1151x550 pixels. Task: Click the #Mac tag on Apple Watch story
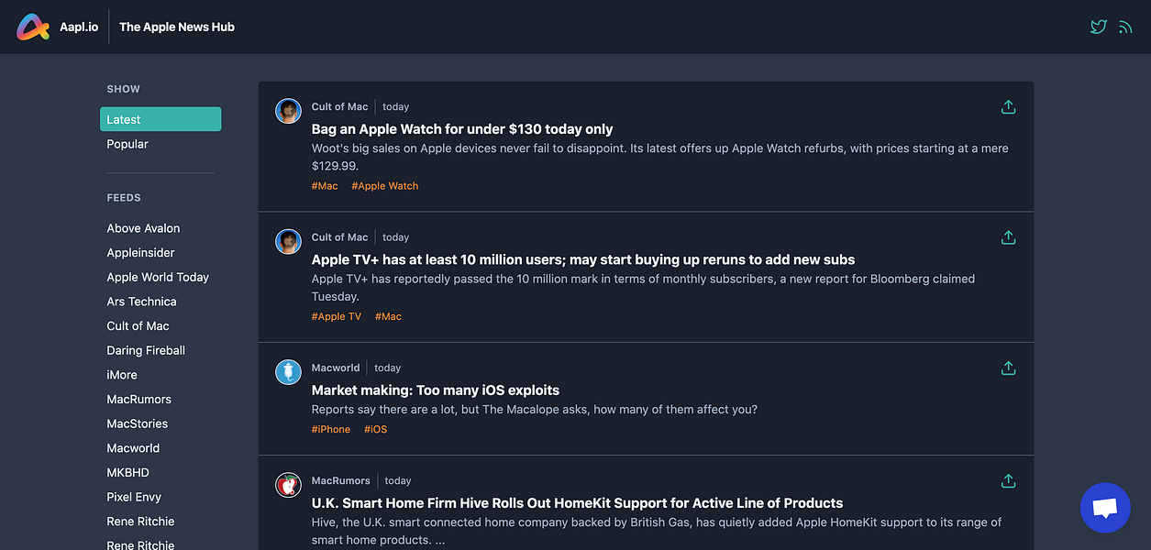click(325, 186)
